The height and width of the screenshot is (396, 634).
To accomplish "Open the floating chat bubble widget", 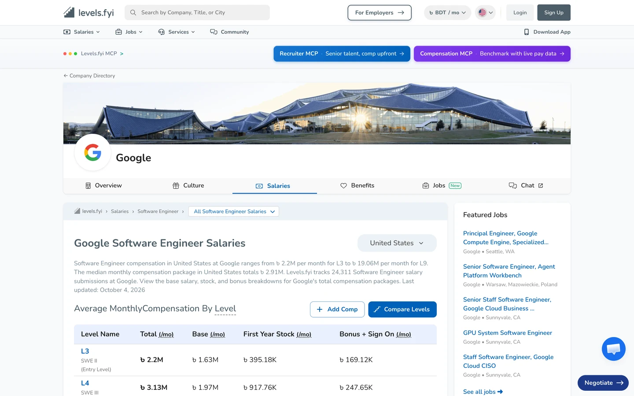I will point(614,349).
